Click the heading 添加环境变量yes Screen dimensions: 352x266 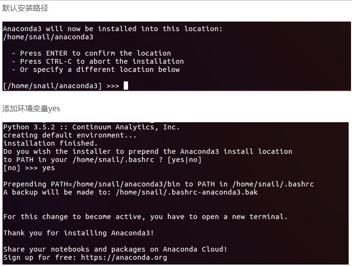(31, 109)
